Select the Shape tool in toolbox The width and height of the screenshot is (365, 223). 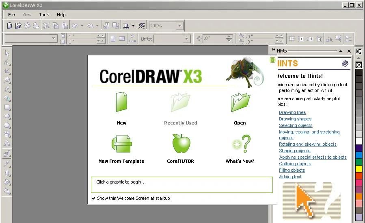tap(7, 63)
